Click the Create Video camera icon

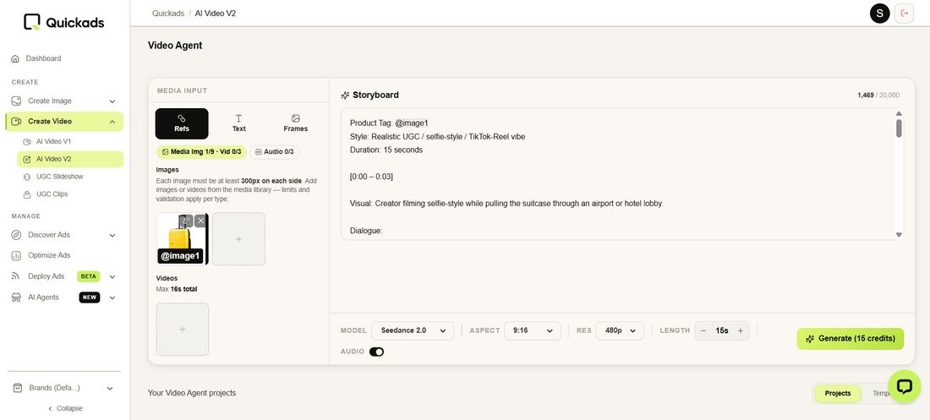17,121
